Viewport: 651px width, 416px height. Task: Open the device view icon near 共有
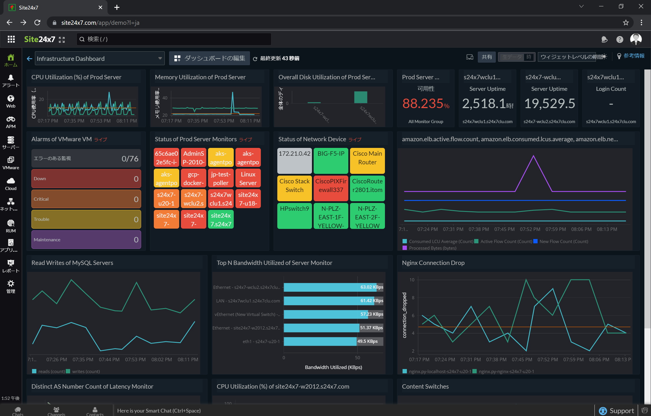469,57
